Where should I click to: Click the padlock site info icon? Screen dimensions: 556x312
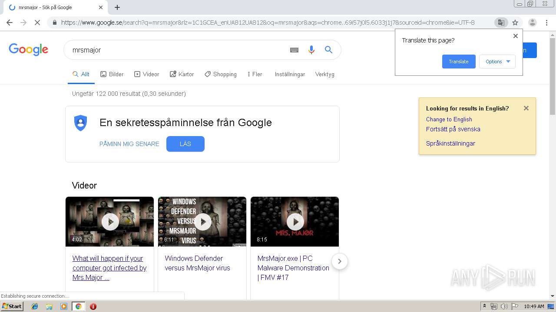(x=54, y=23)
